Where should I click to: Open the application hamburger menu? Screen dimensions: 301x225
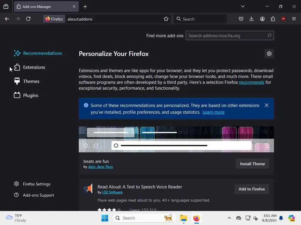pos(294,19)
